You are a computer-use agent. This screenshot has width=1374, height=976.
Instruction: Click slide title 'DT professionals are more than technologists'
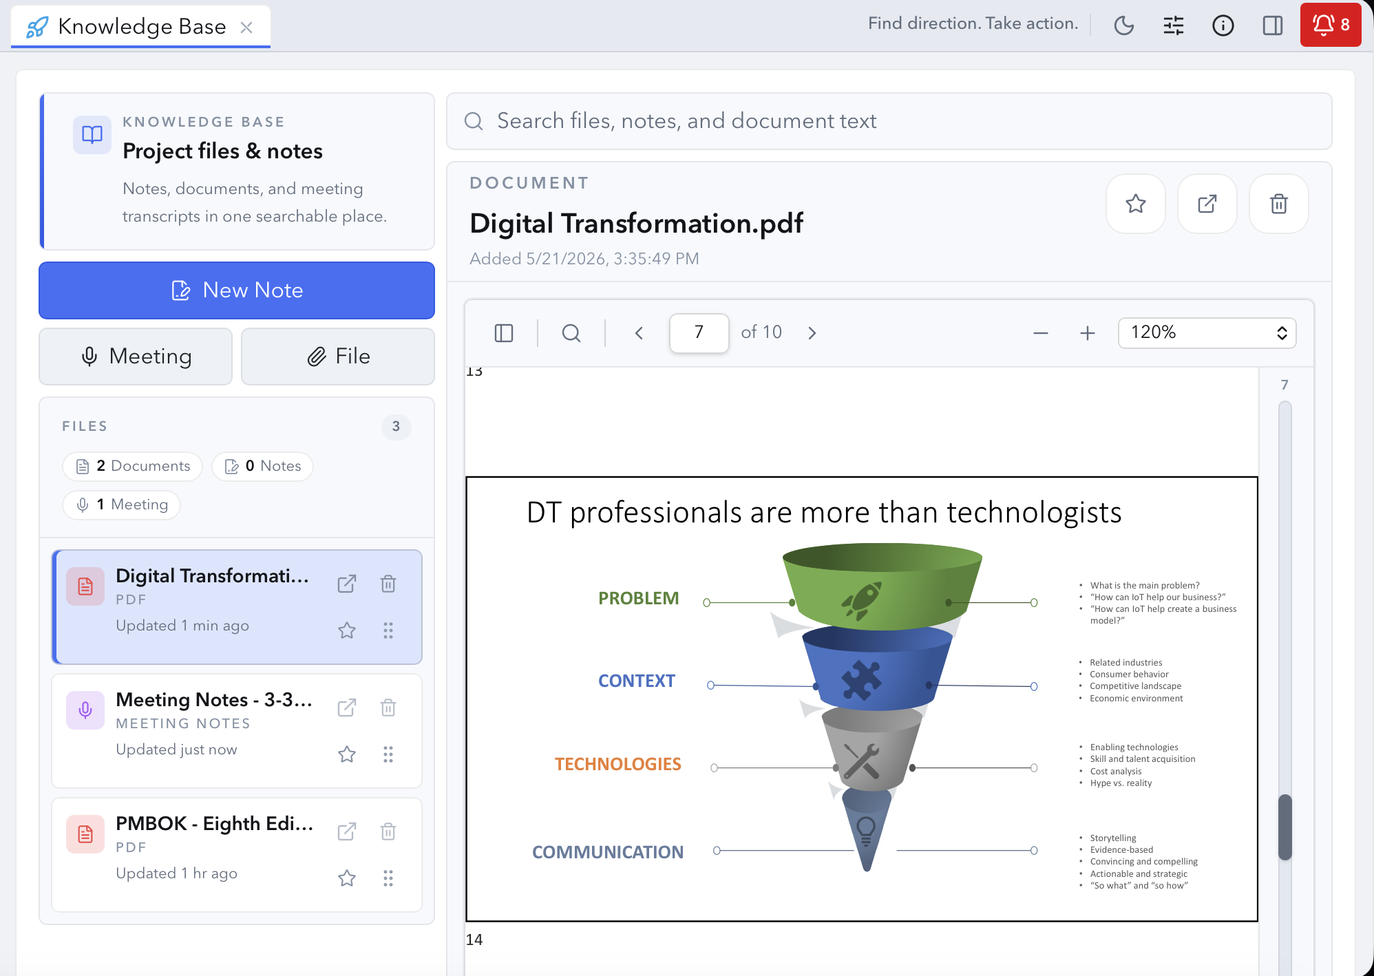point(824,513)
